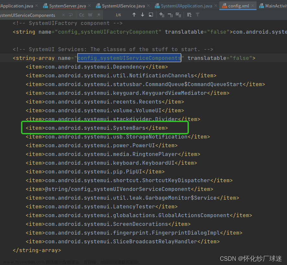The image size is (287, 265).
Task: Click the new line icon in search
Action: [x=71, y=15]
